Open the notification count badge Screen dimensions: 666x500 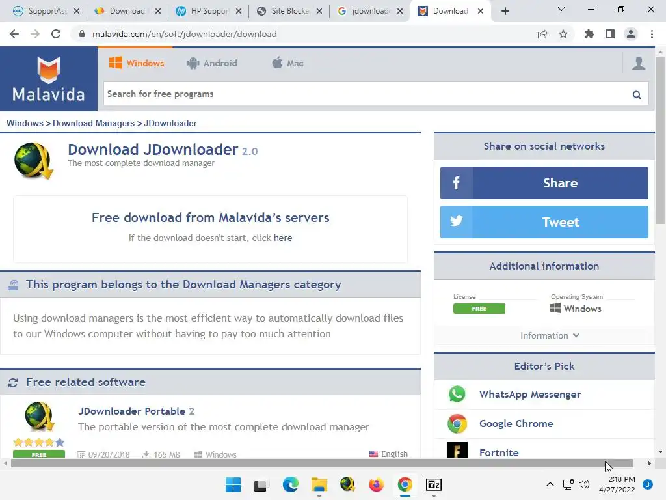648,484
